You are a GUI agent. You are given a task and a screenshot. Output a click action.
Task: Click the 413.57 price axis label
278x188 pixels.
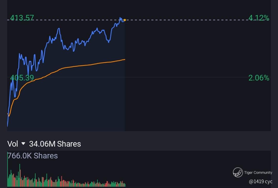click(x=22, y=18)
